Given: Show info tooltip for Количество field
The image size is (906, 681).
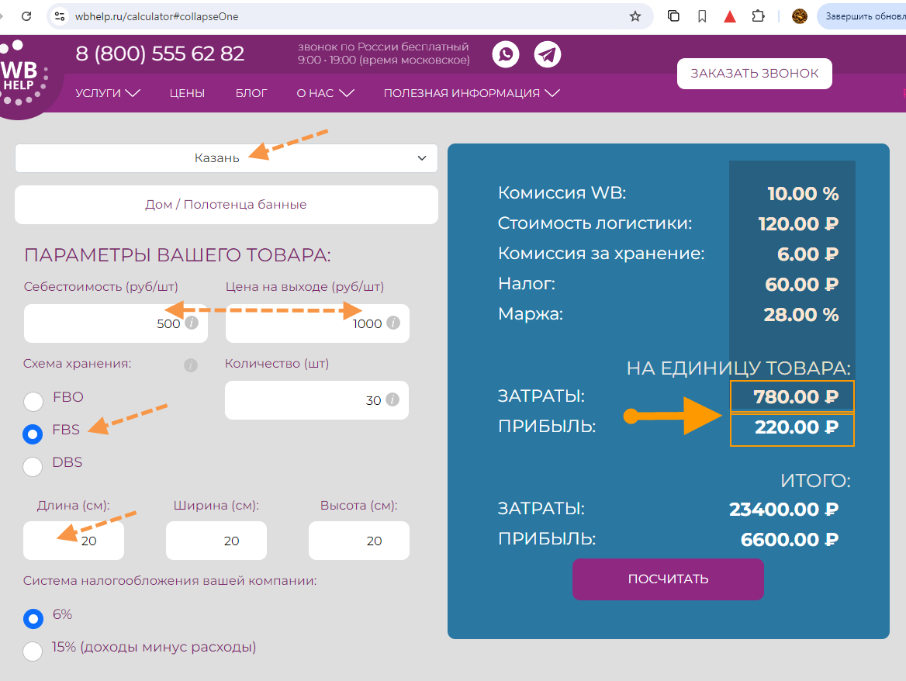Looking at the screenshot, I should tap(392, 399).
